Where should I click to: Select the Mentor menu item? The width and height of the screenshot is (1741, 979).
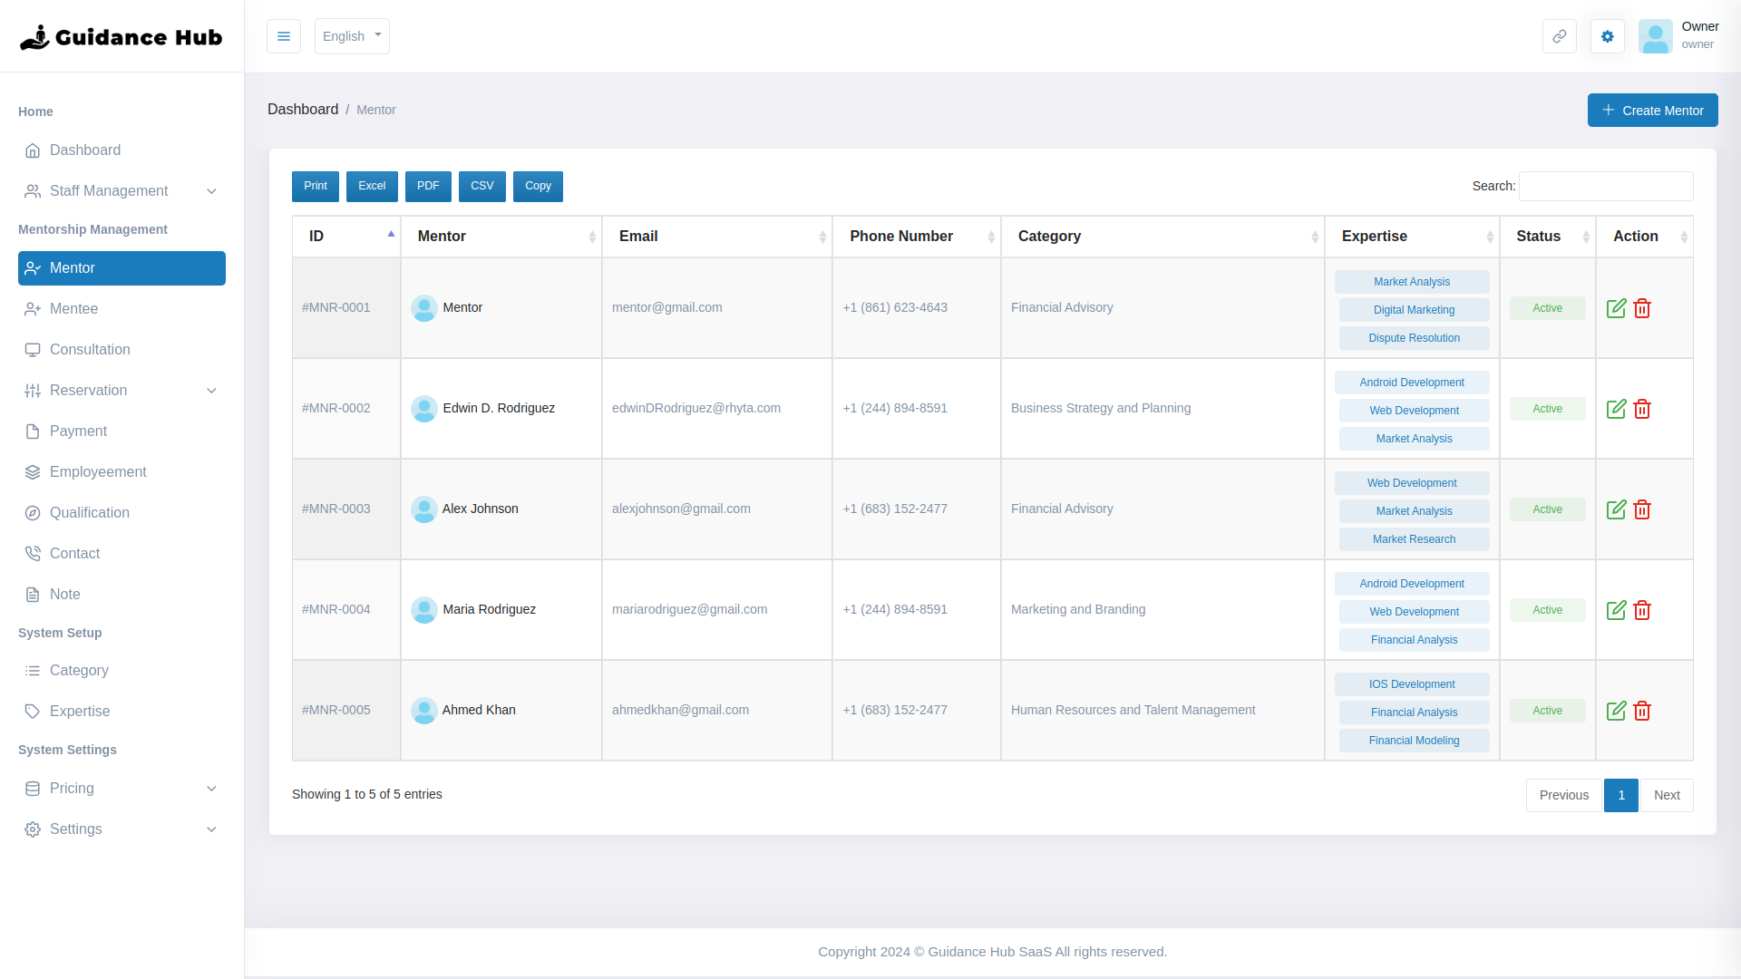(x=121, y=268)
